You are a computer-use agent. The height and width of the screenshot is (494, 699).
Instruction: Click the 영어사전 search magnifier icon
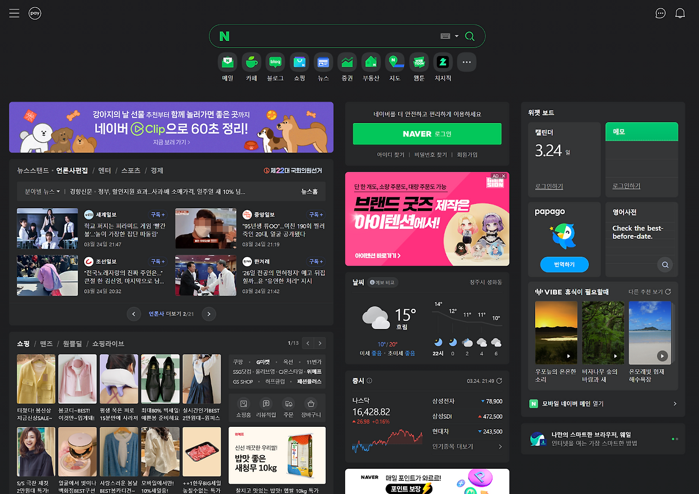click(x=665, y=264)
